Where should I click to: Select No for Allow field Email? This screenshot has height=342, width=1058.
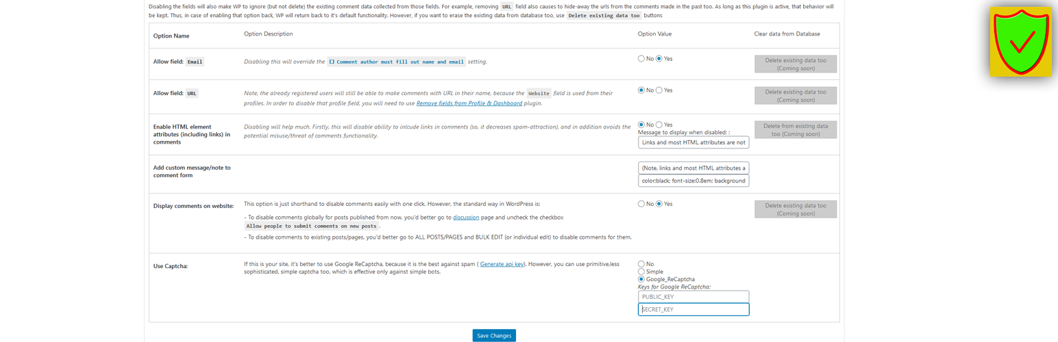click(641, 59)
